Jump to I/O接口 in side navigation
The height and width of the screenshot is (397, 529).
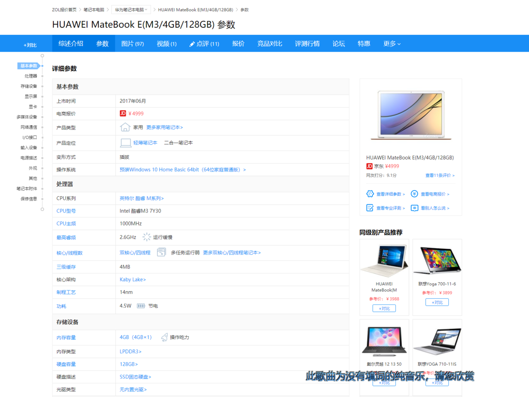click(30, 137)
